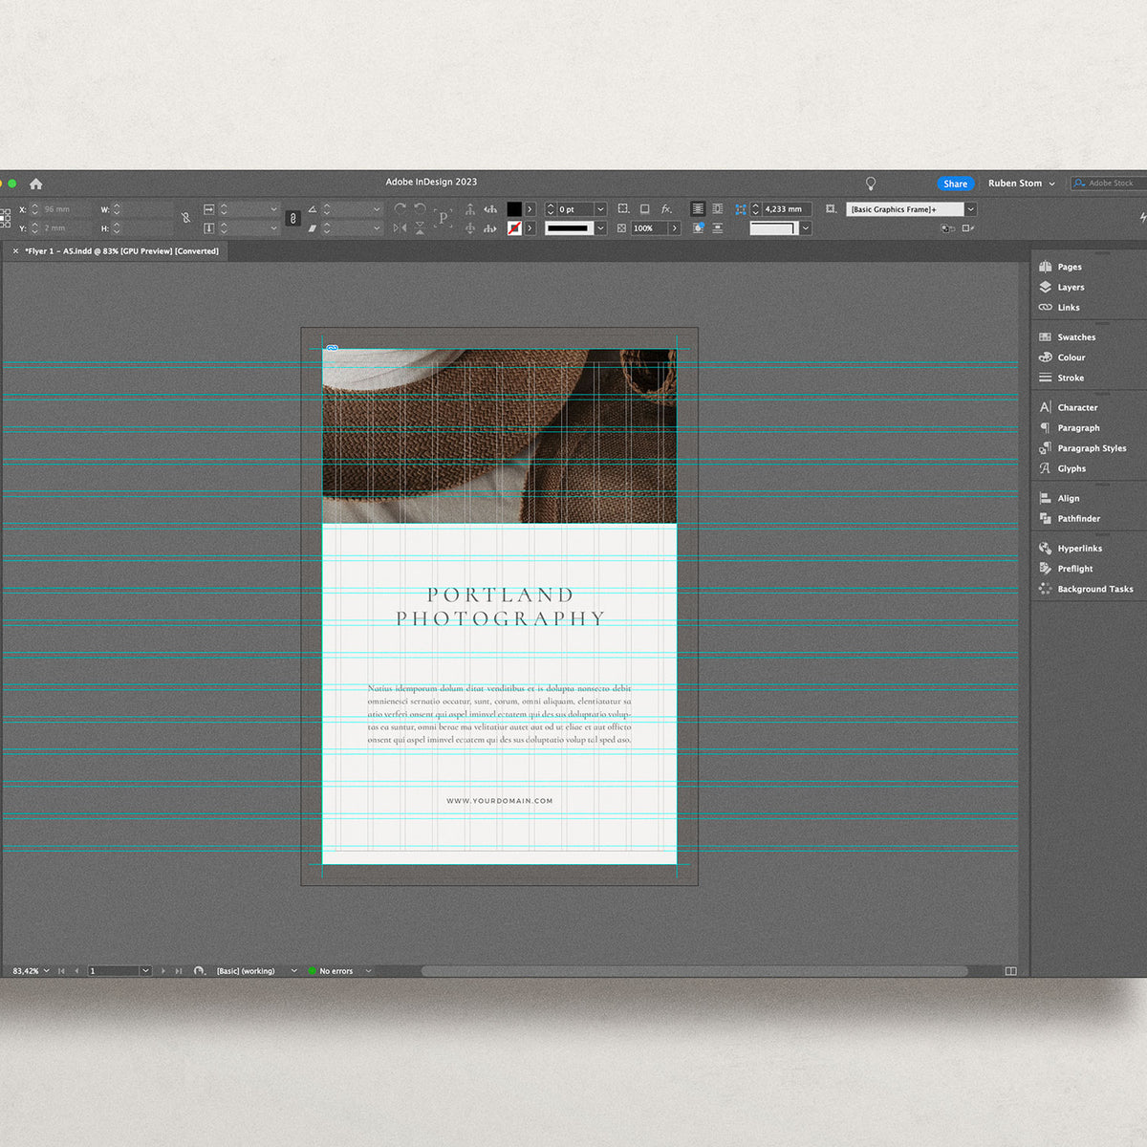
Task: Open the Ruben Stom account menu
Action: (1021, 184)
